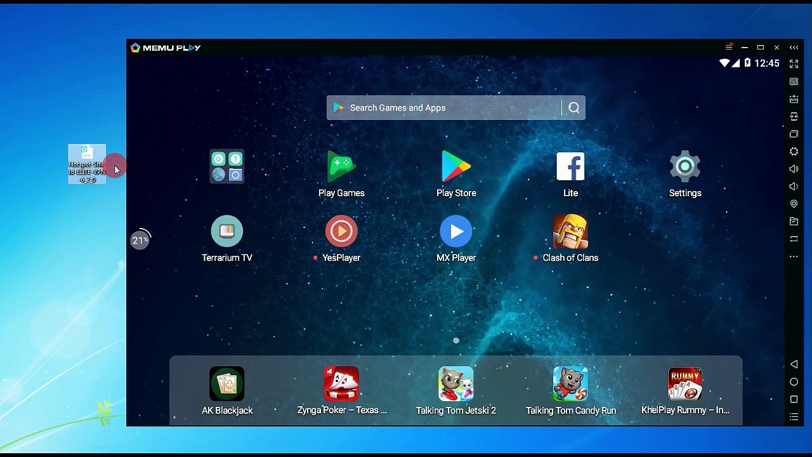Click the Wi-Fi status icon
This screenshot has width=812, height=457.
pos(724,63)
